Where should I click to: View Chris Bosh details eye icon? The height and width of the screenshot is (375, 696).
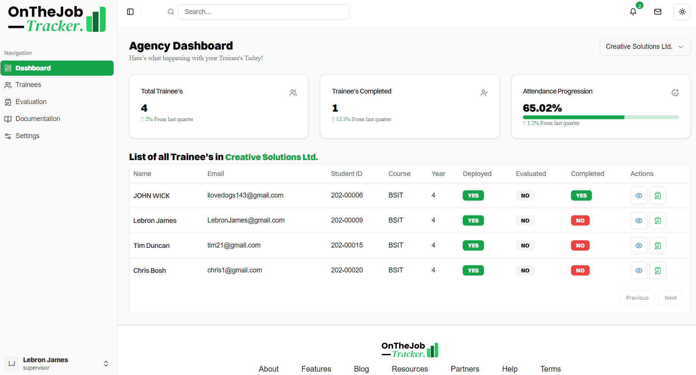coord(639,271)
